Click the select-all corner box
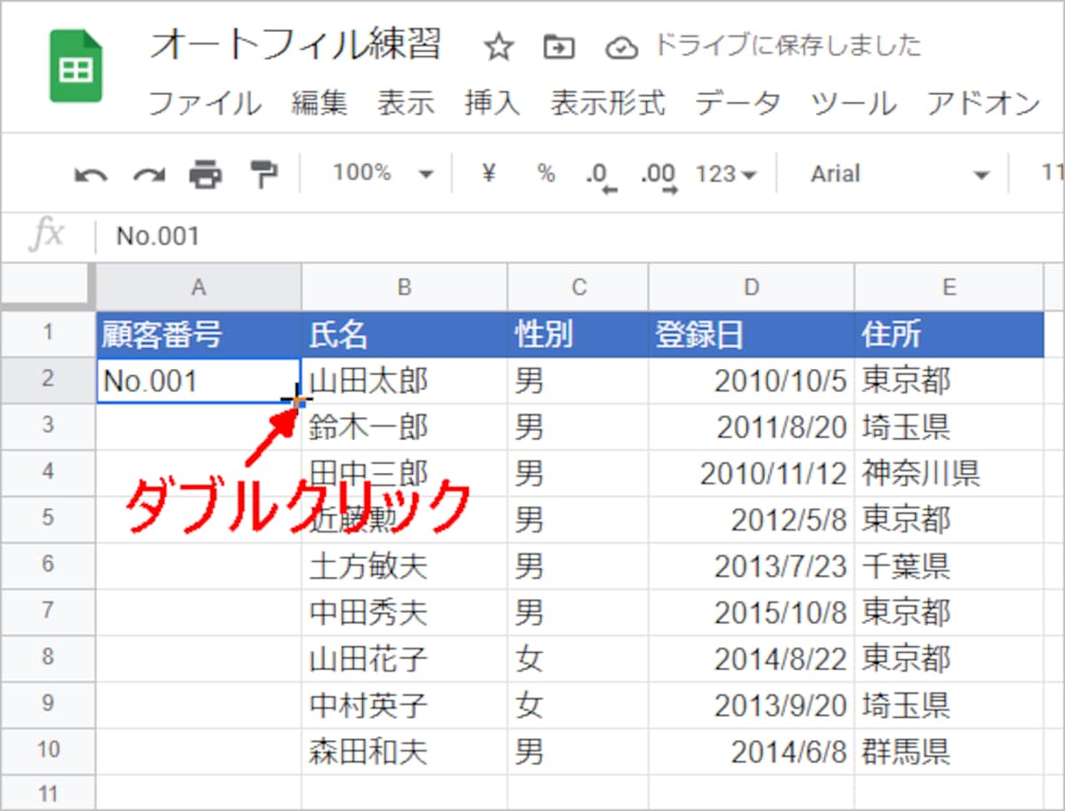This screenshot has height=811, width=1065. click(48, 287)
